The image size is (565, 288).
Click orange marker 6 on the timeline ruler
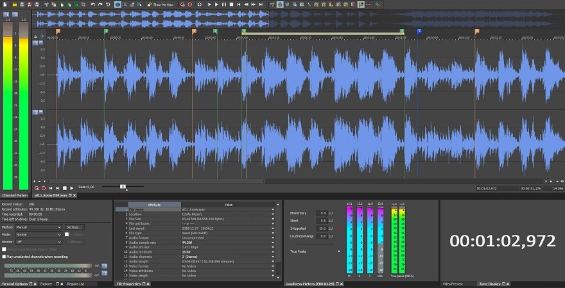pos(476,31)
